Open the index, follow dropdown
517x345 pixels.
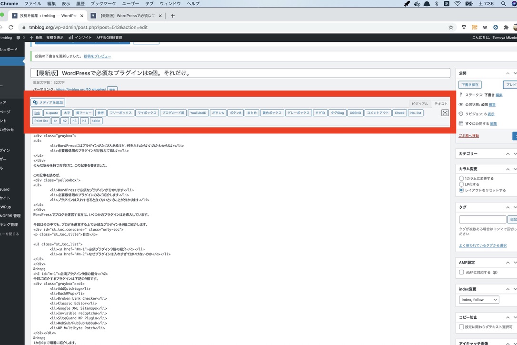click(479, 300)
